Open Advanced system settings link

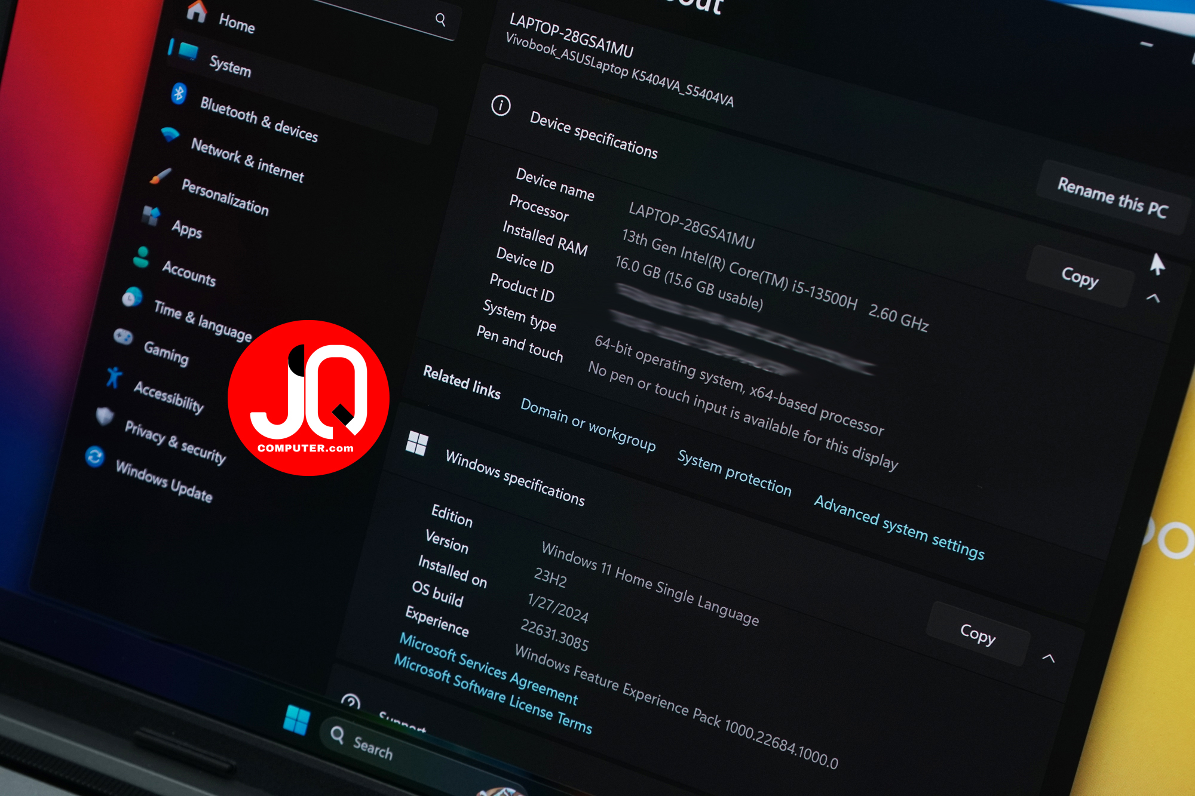899,527
